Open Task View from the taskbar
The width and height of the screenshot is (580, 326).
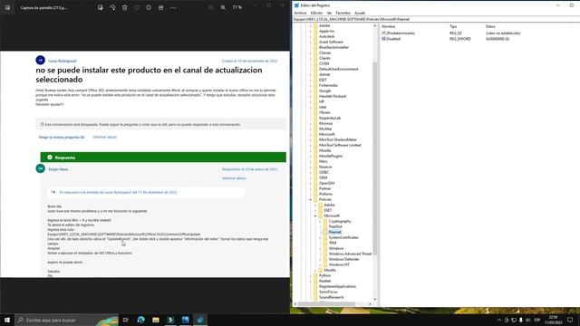pyautogui.click(x=125, y=320)
